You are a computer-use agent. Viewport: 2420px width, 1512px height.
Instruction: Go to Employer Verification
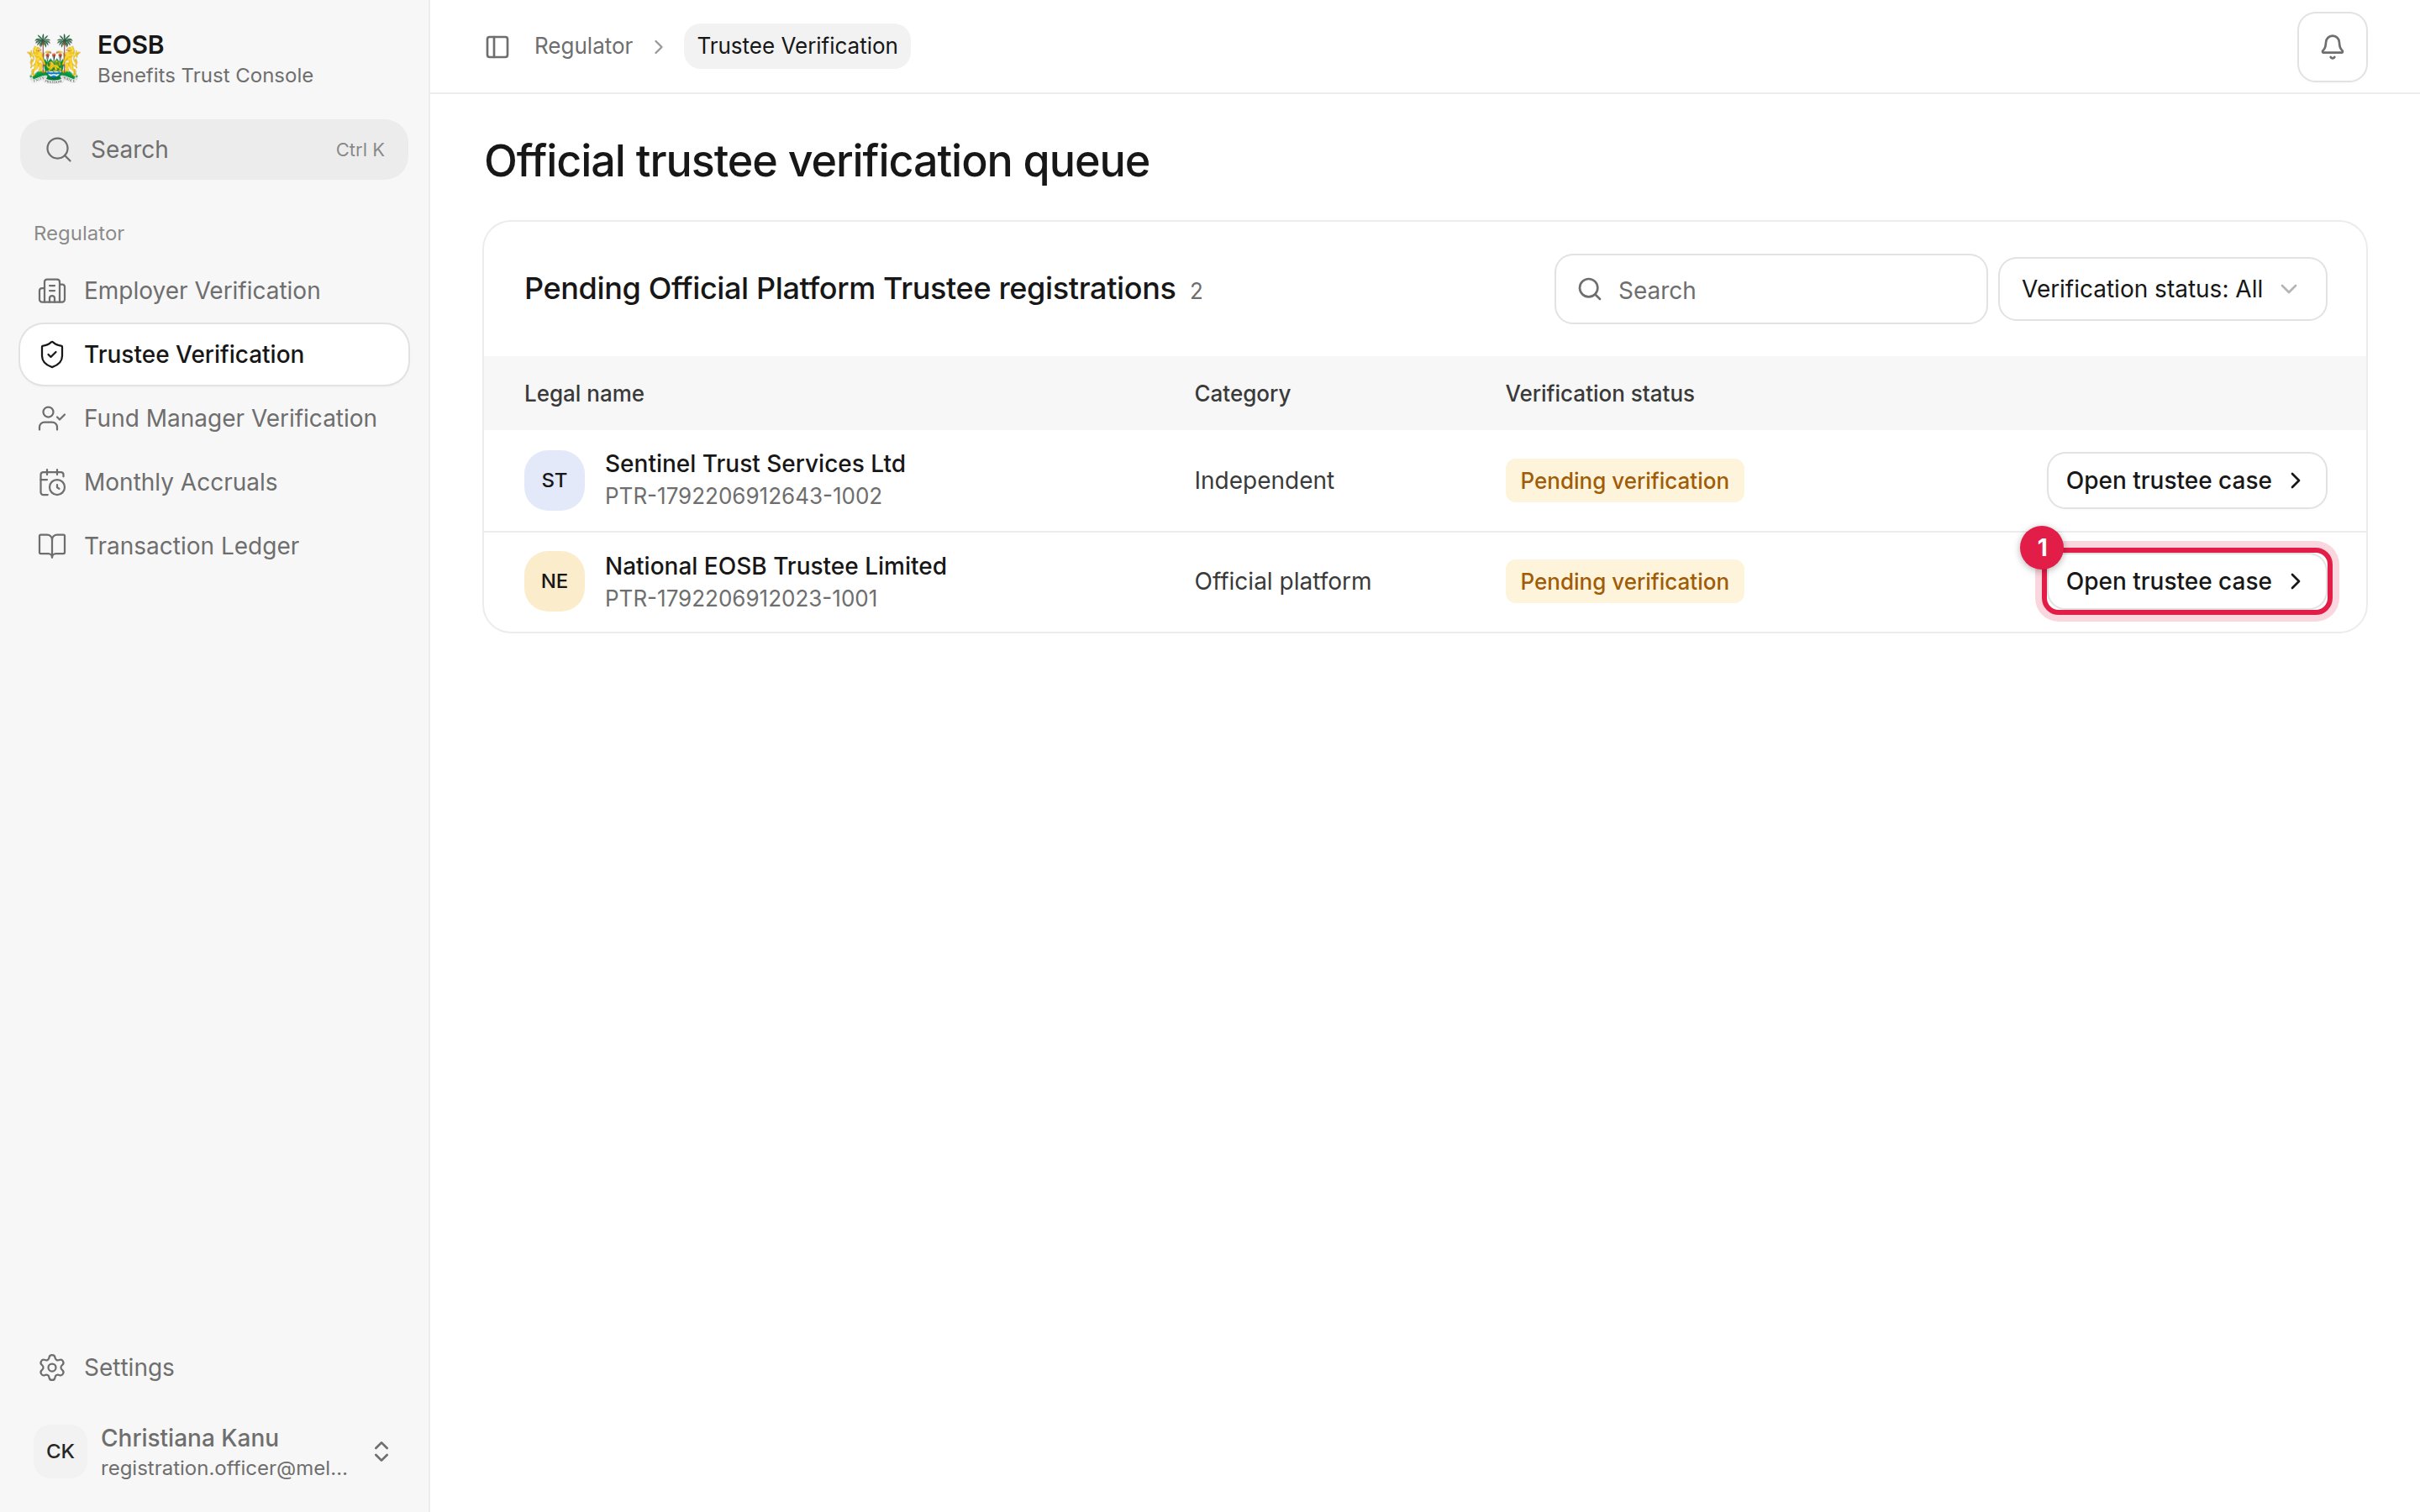coord(214,291)
